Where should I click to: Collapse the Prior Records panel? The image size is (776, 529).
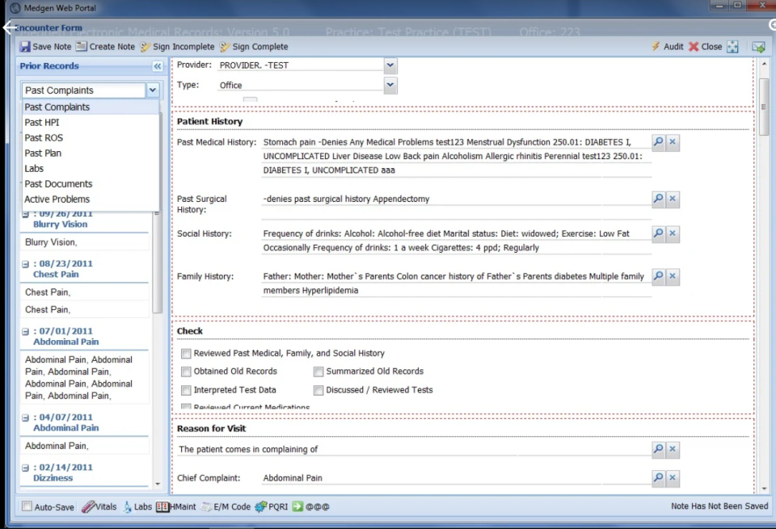pos(156,65)
